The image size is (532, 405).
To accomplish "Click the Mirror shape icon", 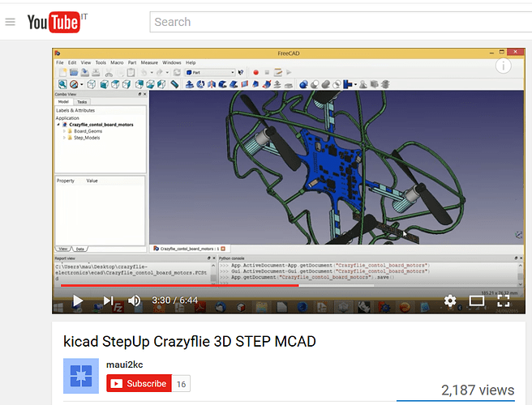I will click(212, 84).
